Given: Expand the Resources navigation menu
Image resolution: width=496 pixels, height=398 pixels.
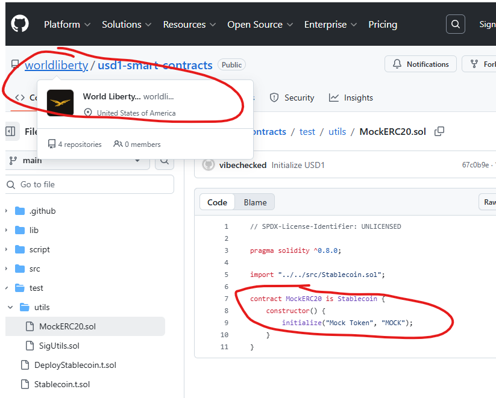Looking at the screenshot, I should (189, 24).
